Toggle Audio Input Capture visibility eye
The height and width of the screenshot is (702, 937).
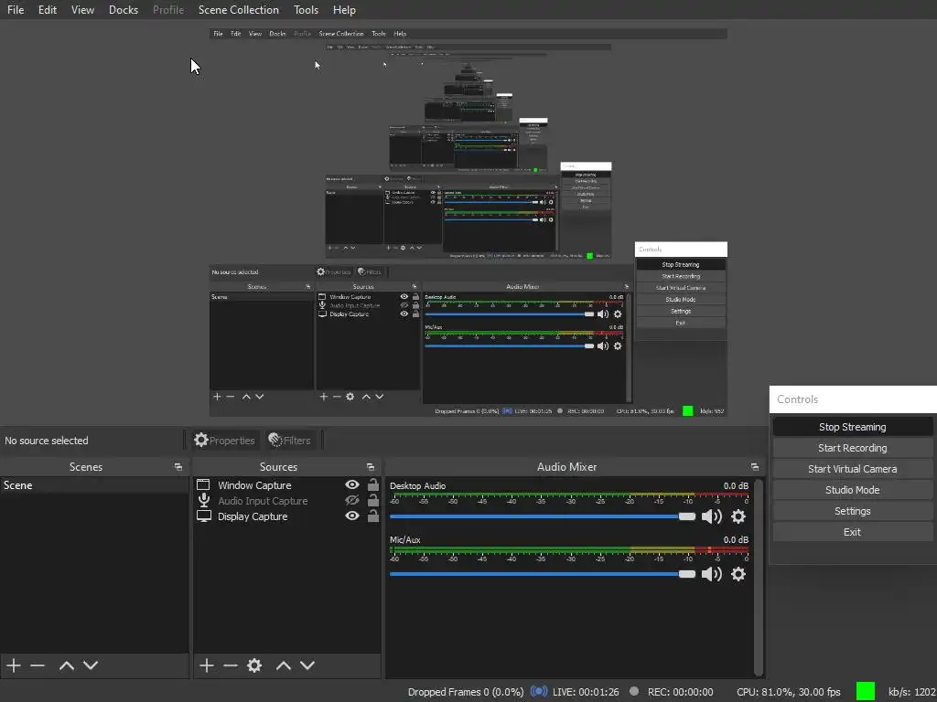[352, 500]
